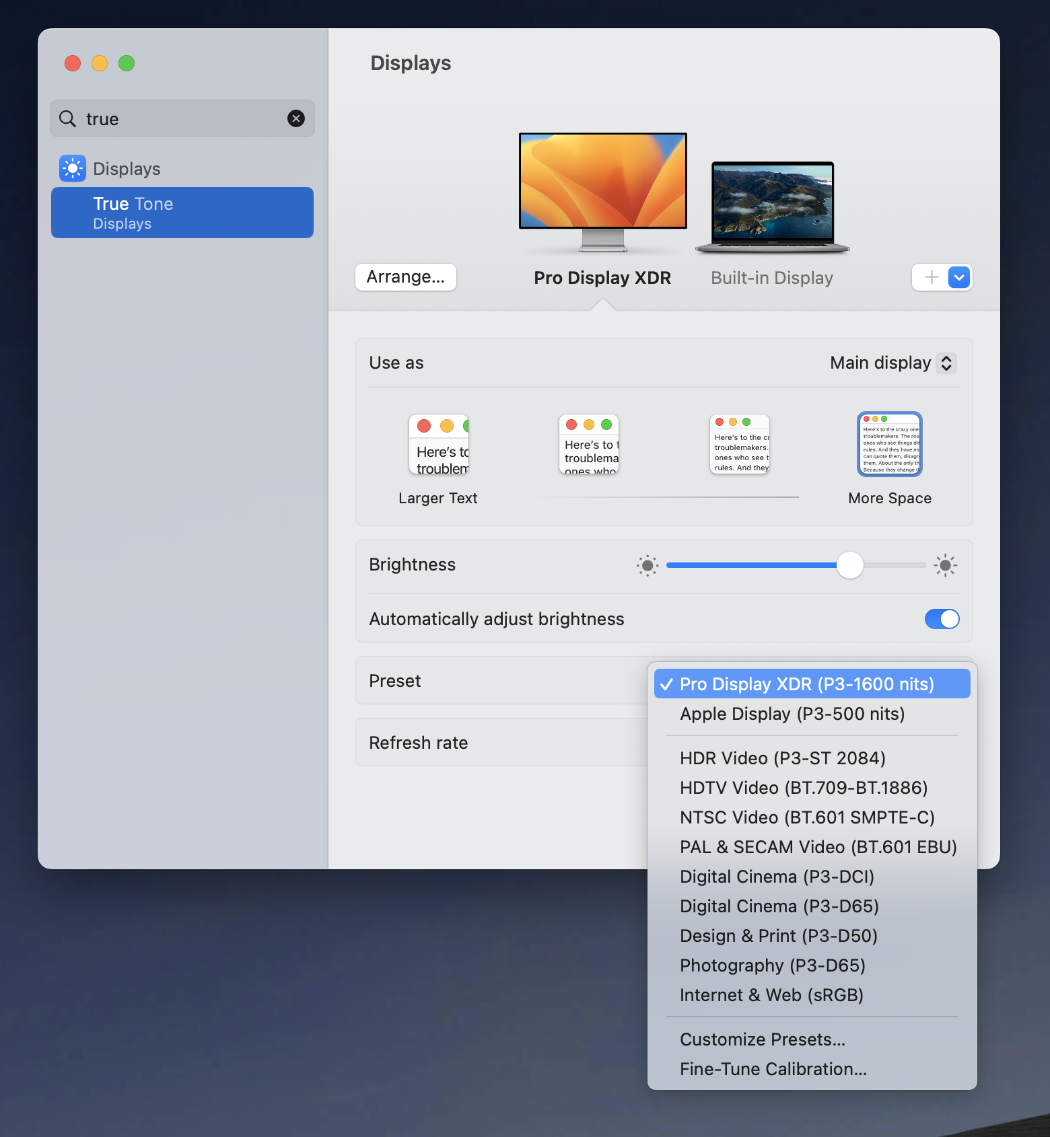Open Customize Presets menu entry

point(812,1039)
